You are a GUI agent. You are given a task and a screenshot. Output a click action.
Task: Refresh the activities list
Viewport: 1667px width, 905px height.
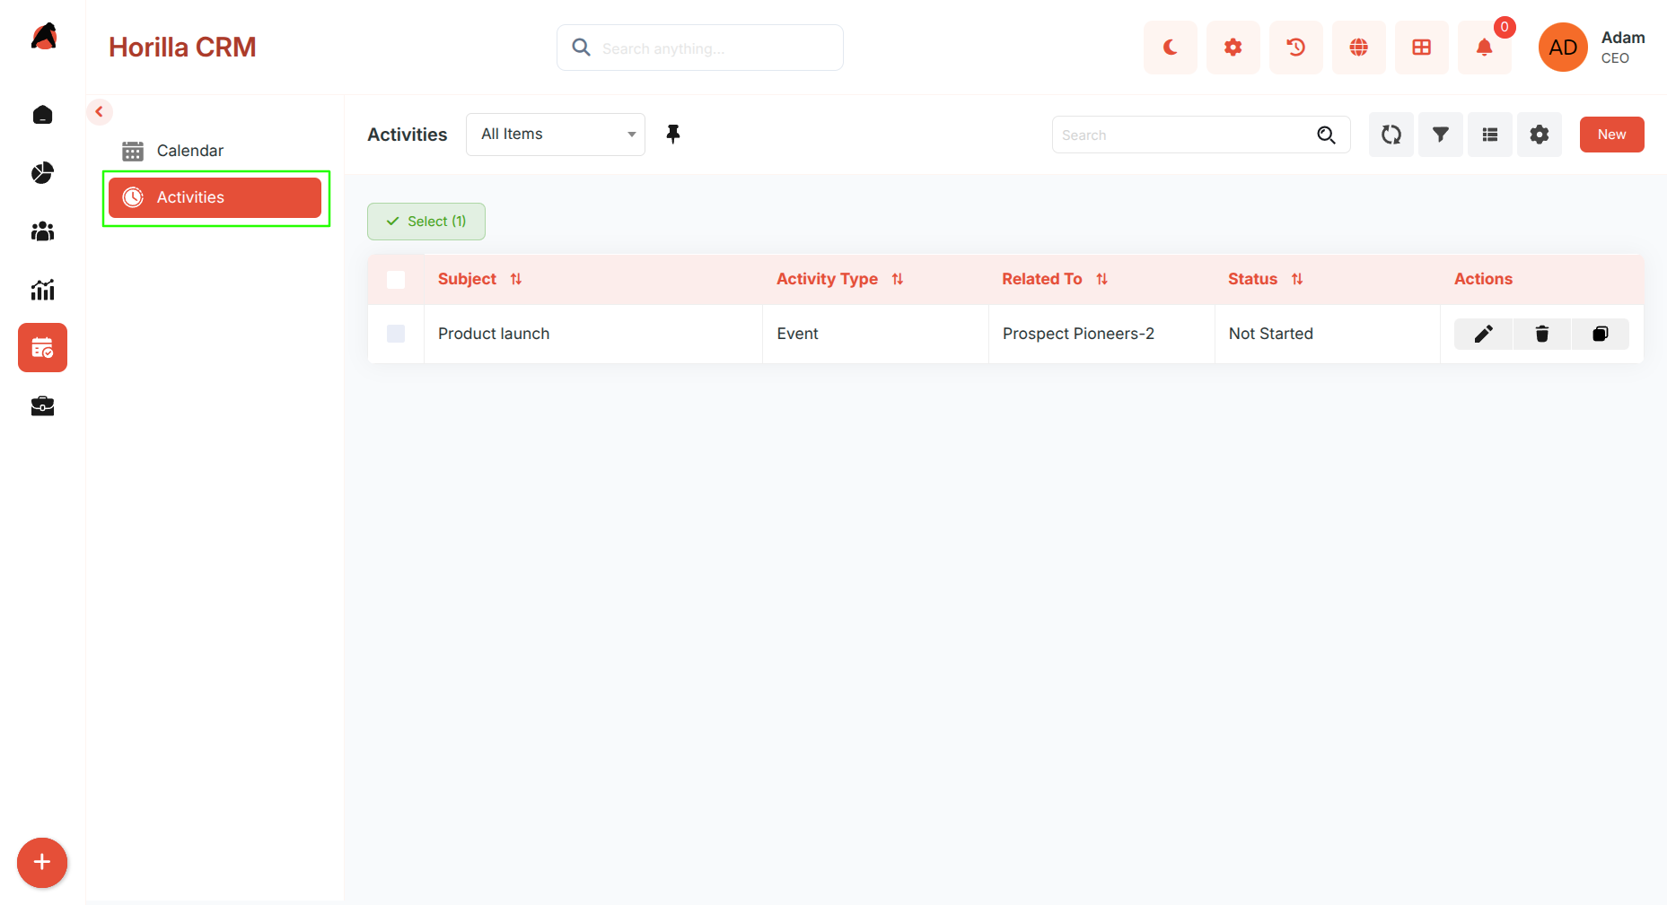1391,135
